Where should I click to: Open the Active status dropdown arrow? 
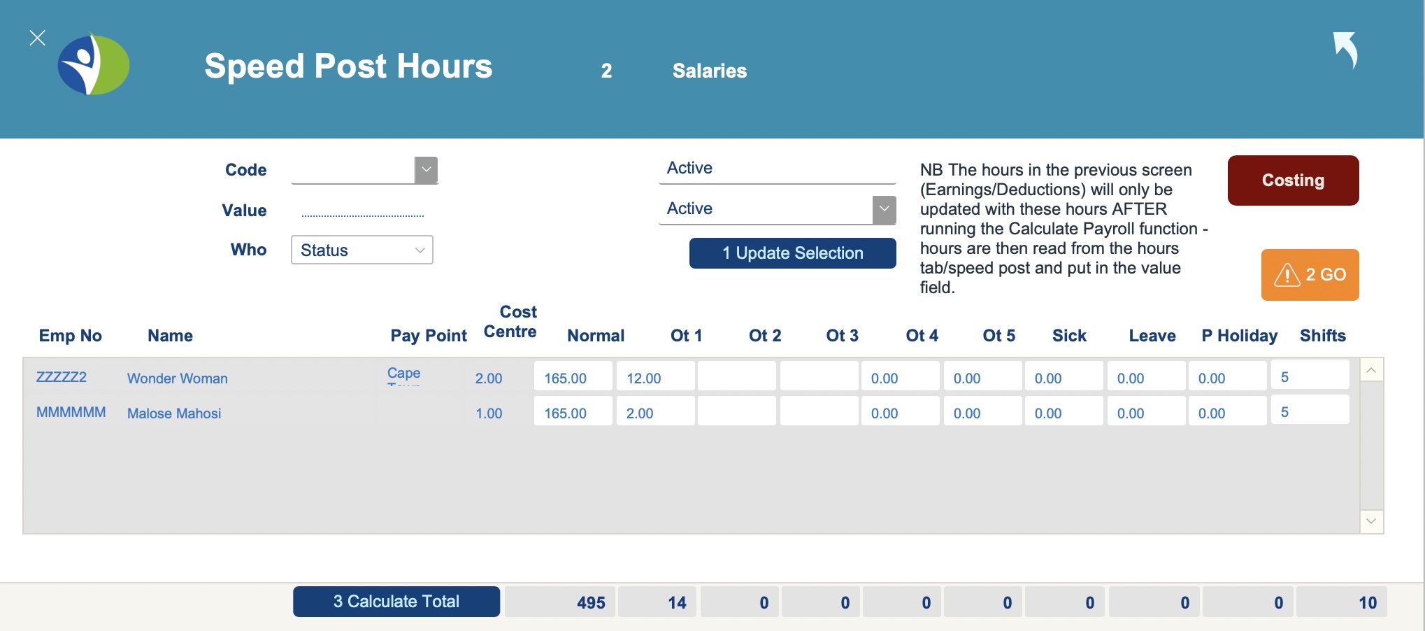(x=884, y=209)
